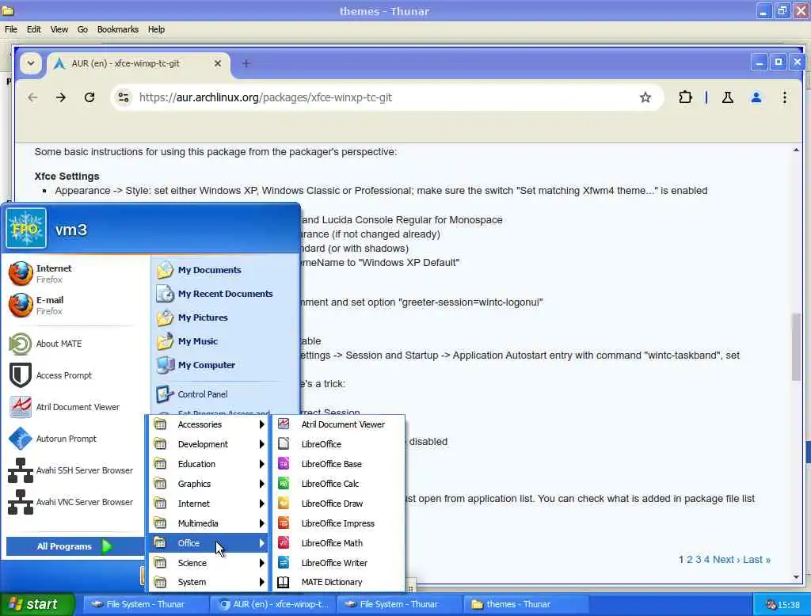Open Thunar Edit menu

tap(33, 29)
